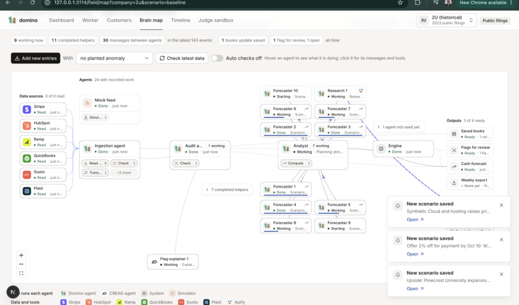Open the Plaid data source icon
Screen dimensions: 519x305
[x=27, y=191]
